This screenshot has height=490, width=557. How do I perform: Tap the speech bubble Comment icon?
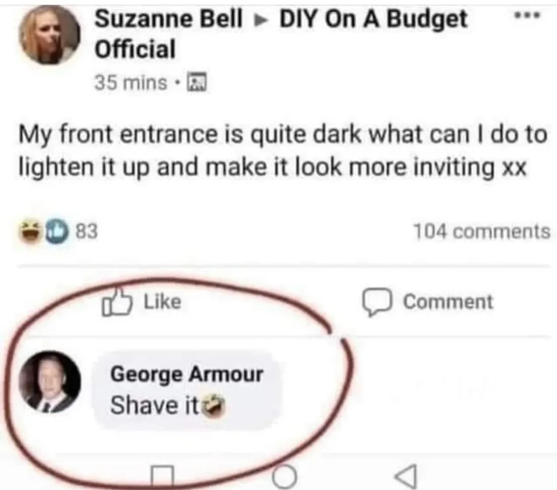pyautogui.click(x=377, y=303)
